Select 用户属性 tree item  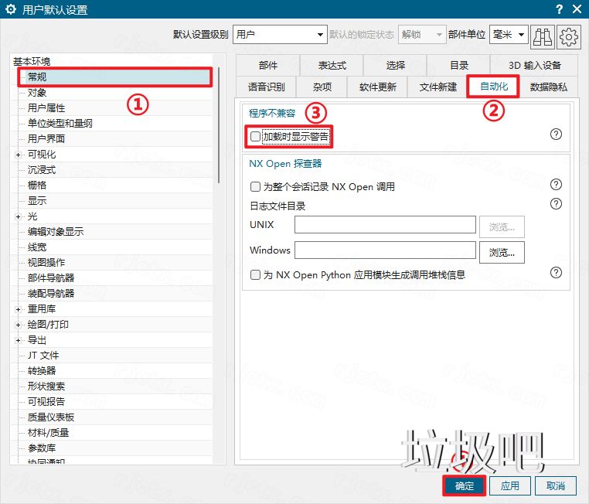click(x=46, y=108)
